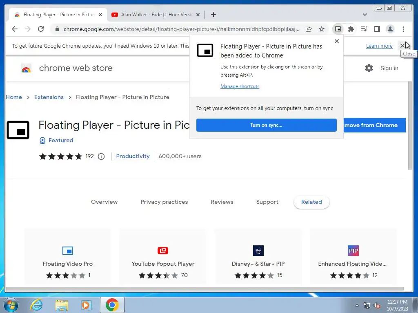Switch to the Reviews tab

(222, 202)
